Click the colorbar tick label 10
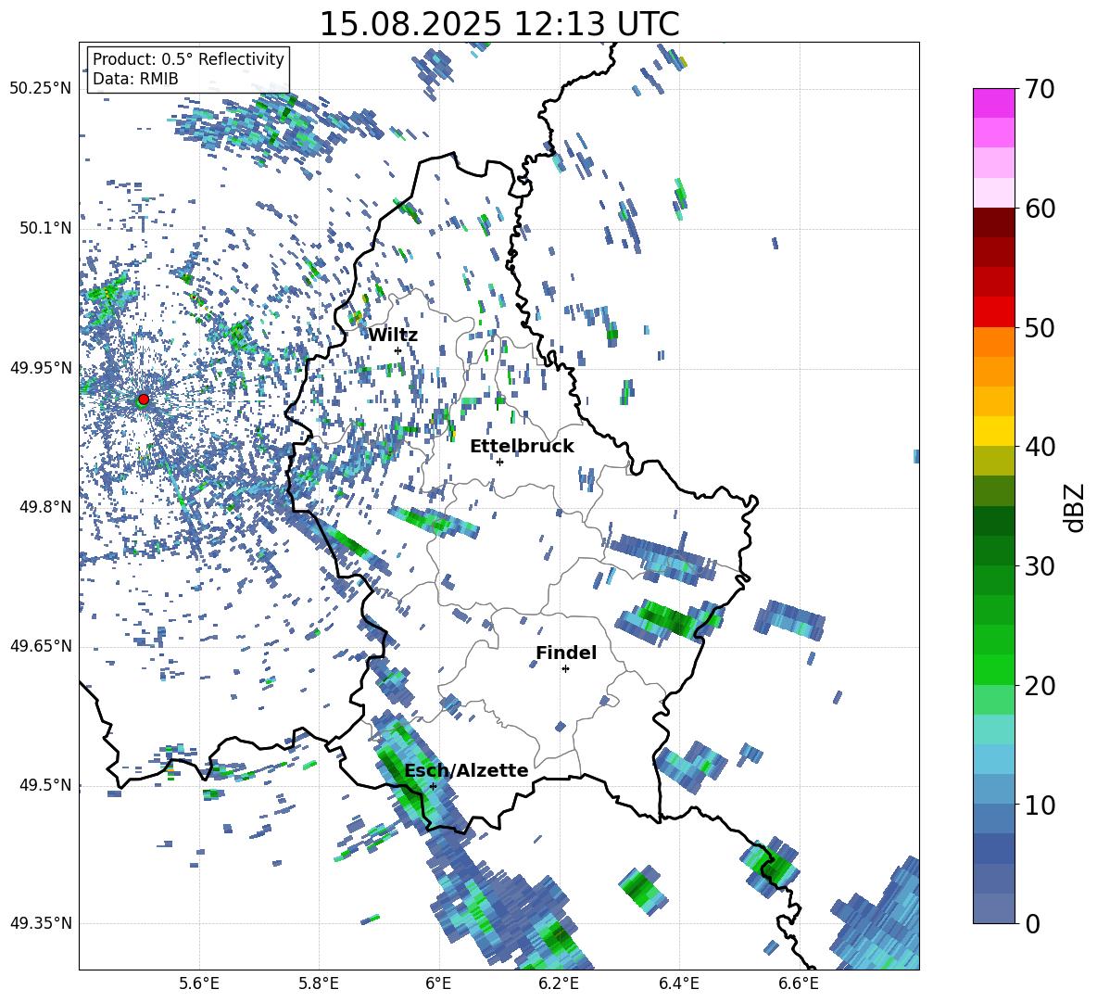Screen dimensions: 1097x1002 coord(1040,805)
